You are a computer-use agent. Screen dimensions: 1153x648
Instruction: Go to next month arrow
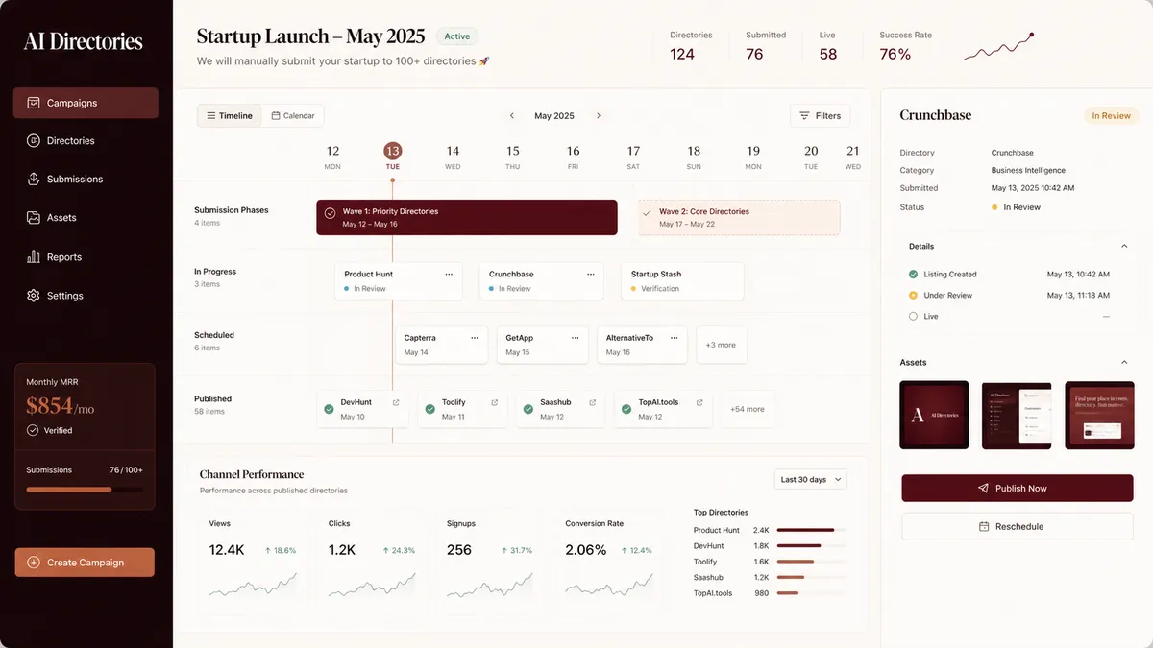(599, 116)
